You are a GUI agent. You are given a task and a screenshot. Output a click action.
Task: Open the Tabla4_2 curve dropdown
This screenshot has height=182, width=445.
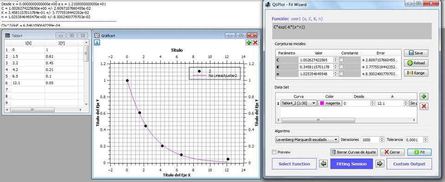pyautogui.click(x=299, y=103)
